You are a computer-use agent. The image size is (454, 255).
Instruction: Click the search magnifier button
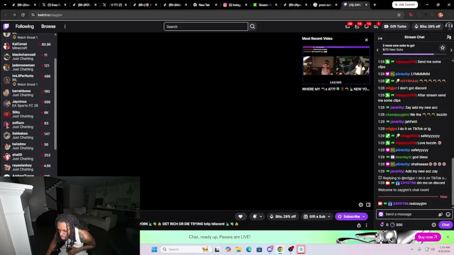tap(252, 27)
